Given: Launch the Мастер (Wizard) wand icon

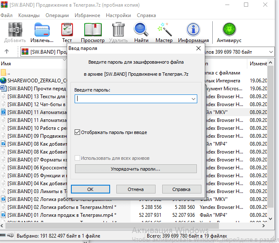Looking at the screenshot, I should coord(164,30).
